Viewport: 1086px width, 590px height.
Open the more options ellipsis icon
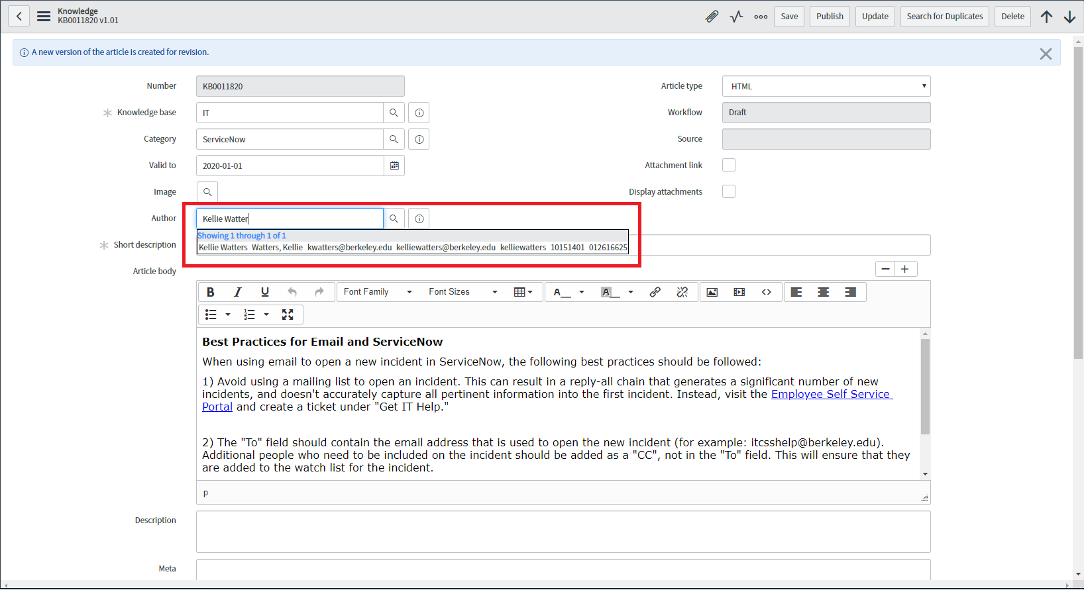point(761,17)
